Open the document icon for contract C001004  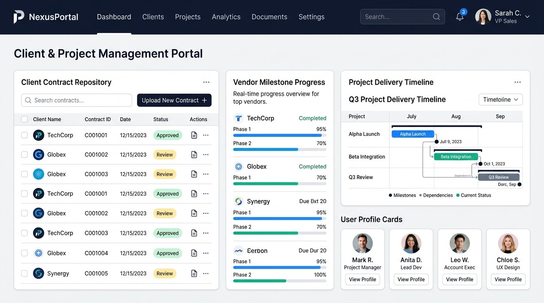(194, 253)
